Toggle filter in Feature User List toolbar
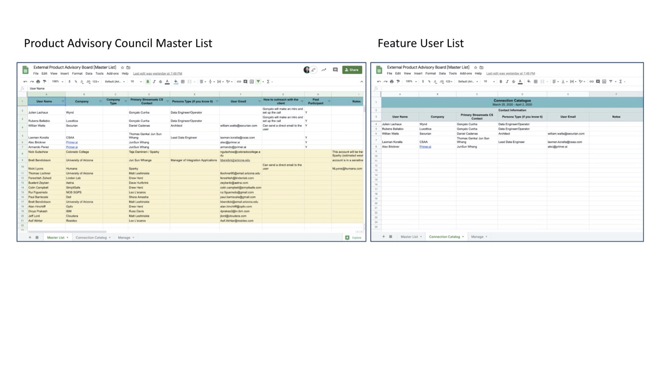This screenshot has width=664, height=373. [x=610, y=81]
